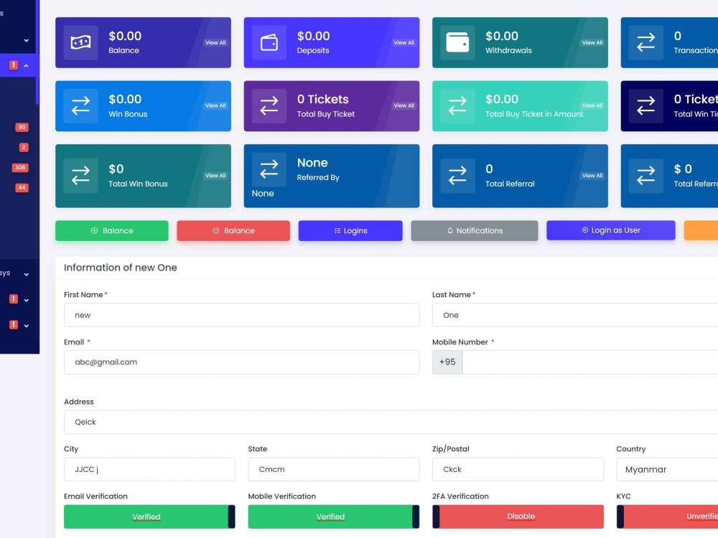Open View All on Total Win Bonus card
The image size is (718, 538).
(x=215, y=176)
